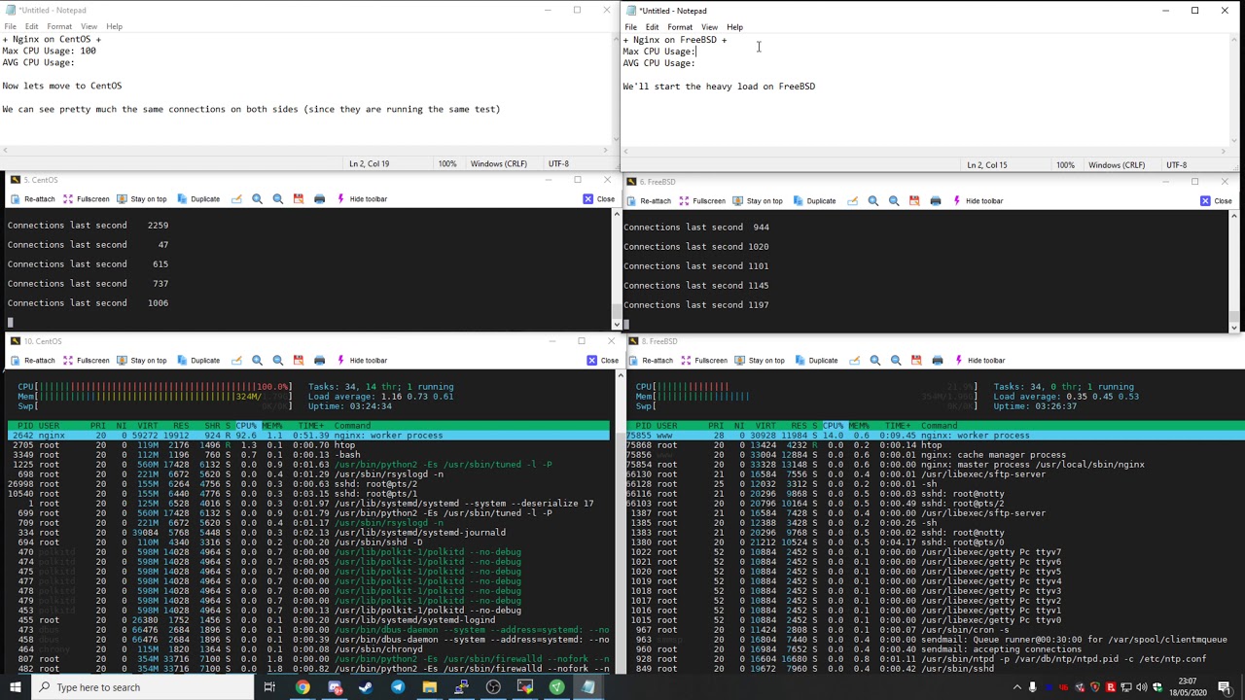Click after 'AVG CPU Usage:' in left Notepad
Image resolution: width=1245 pixels, height=700 pixels.
[76, 62]
